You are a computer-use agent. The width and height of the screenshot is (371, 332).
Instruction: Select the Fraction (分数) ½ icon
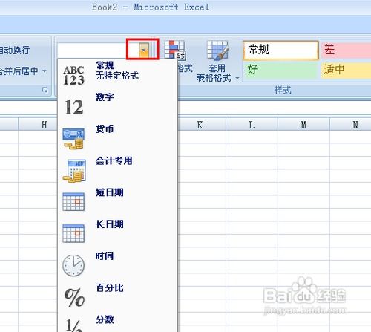point(74,325)
